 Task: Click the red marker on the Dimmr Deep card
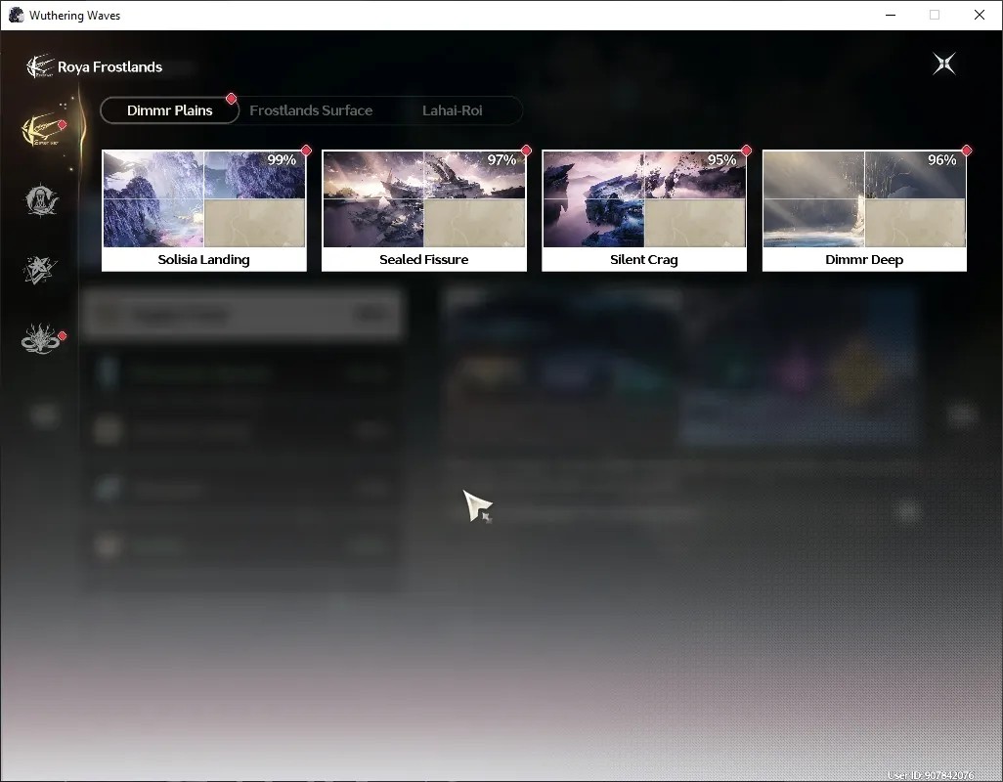pyautogui.click(x=966, y=151)
